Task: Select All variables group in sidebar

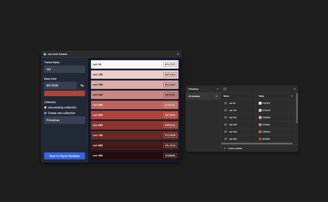Action: point(203,96)
